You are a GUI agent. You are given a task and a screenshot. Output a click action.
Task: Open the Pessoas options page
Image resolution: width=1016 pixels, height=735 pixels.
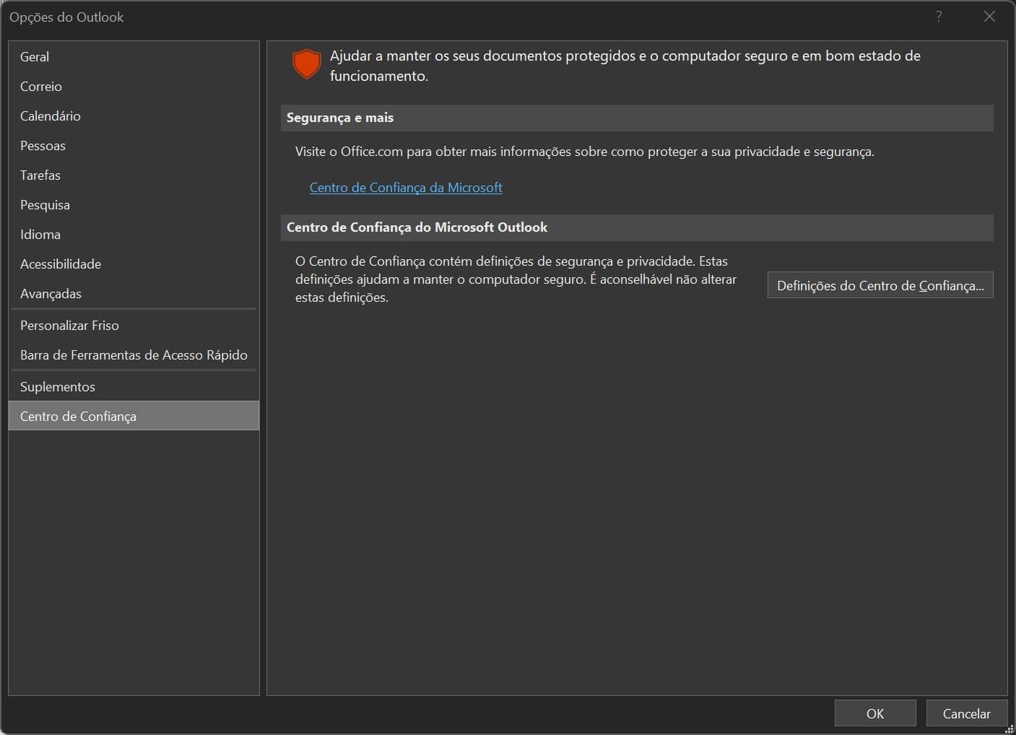click(43, 145)
